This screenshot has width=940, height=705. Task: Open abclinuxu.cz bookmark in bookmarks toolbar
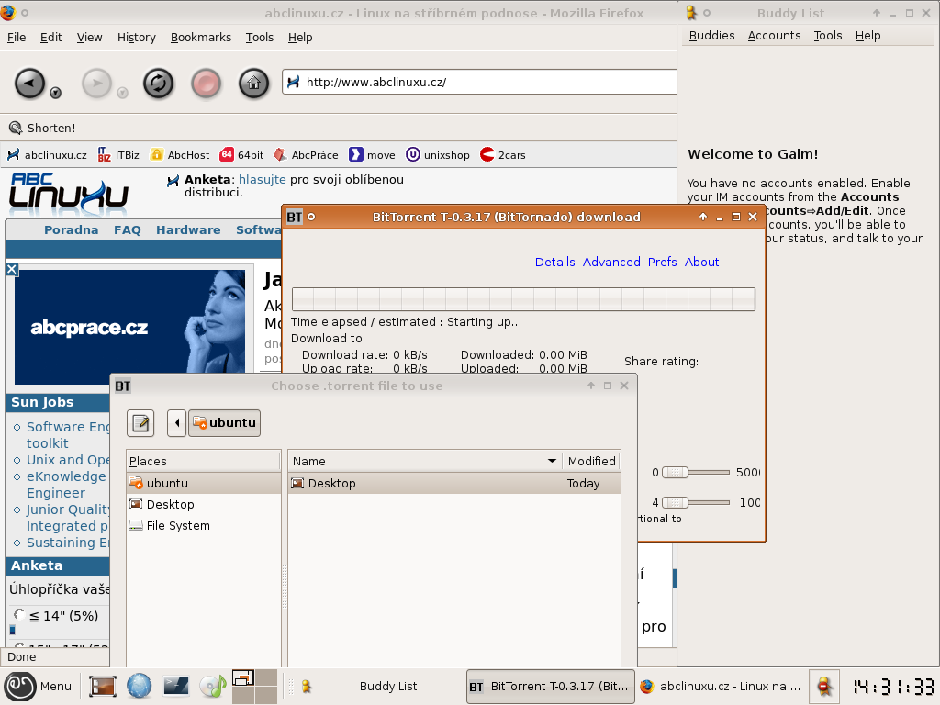click(x=47, y=154)
